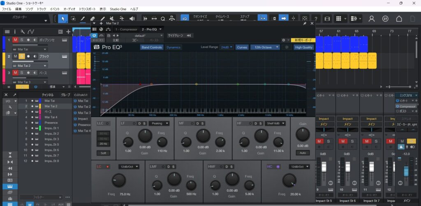
Task: Select the Listen speaker tool
Action: tap(132, 18)
